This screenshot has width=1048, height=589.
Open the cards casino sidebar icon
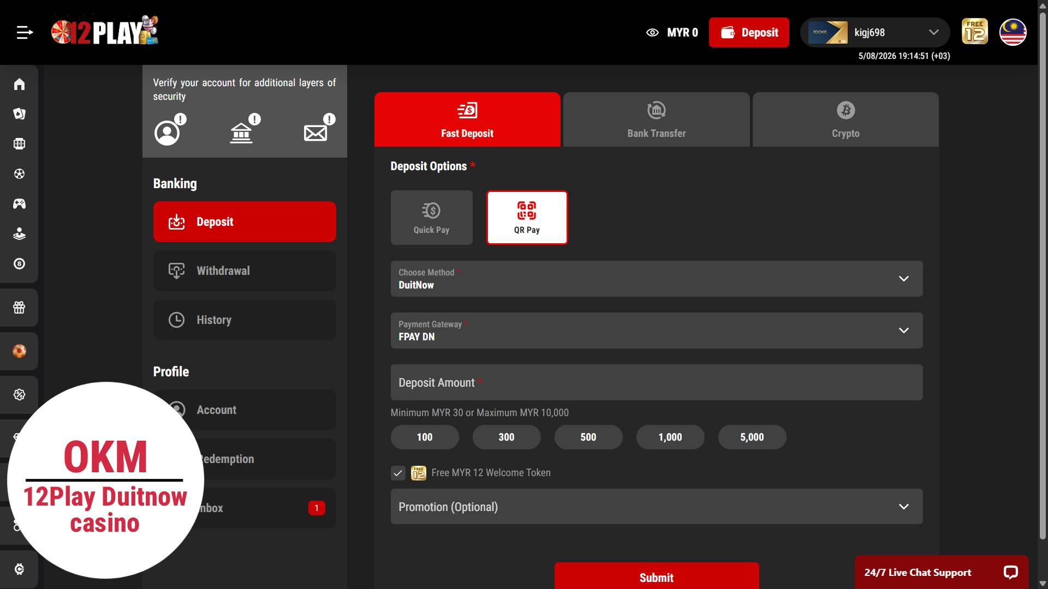(20, 114)
